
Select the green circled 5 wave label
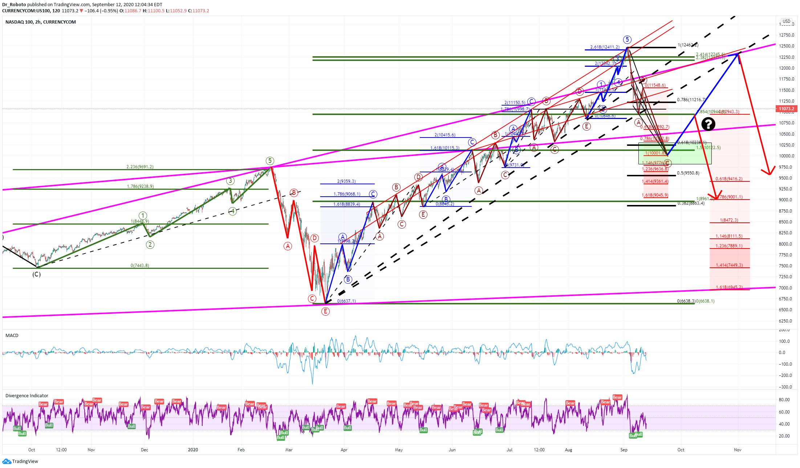point(269,160)
